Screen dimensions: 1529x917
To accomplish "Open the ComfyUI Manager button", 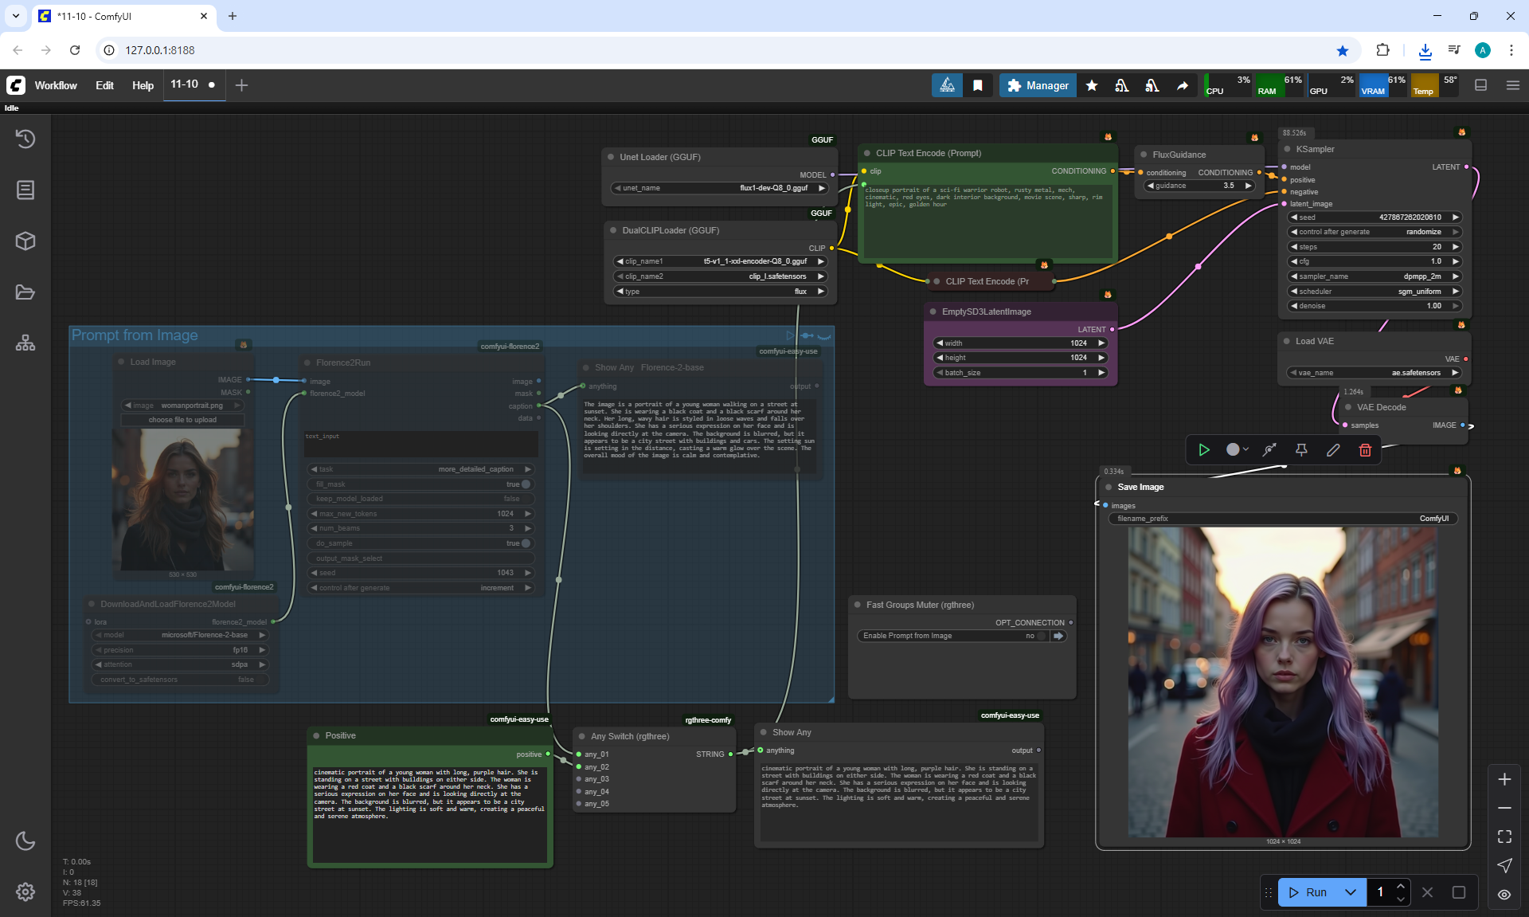I will pos(1038,85).
